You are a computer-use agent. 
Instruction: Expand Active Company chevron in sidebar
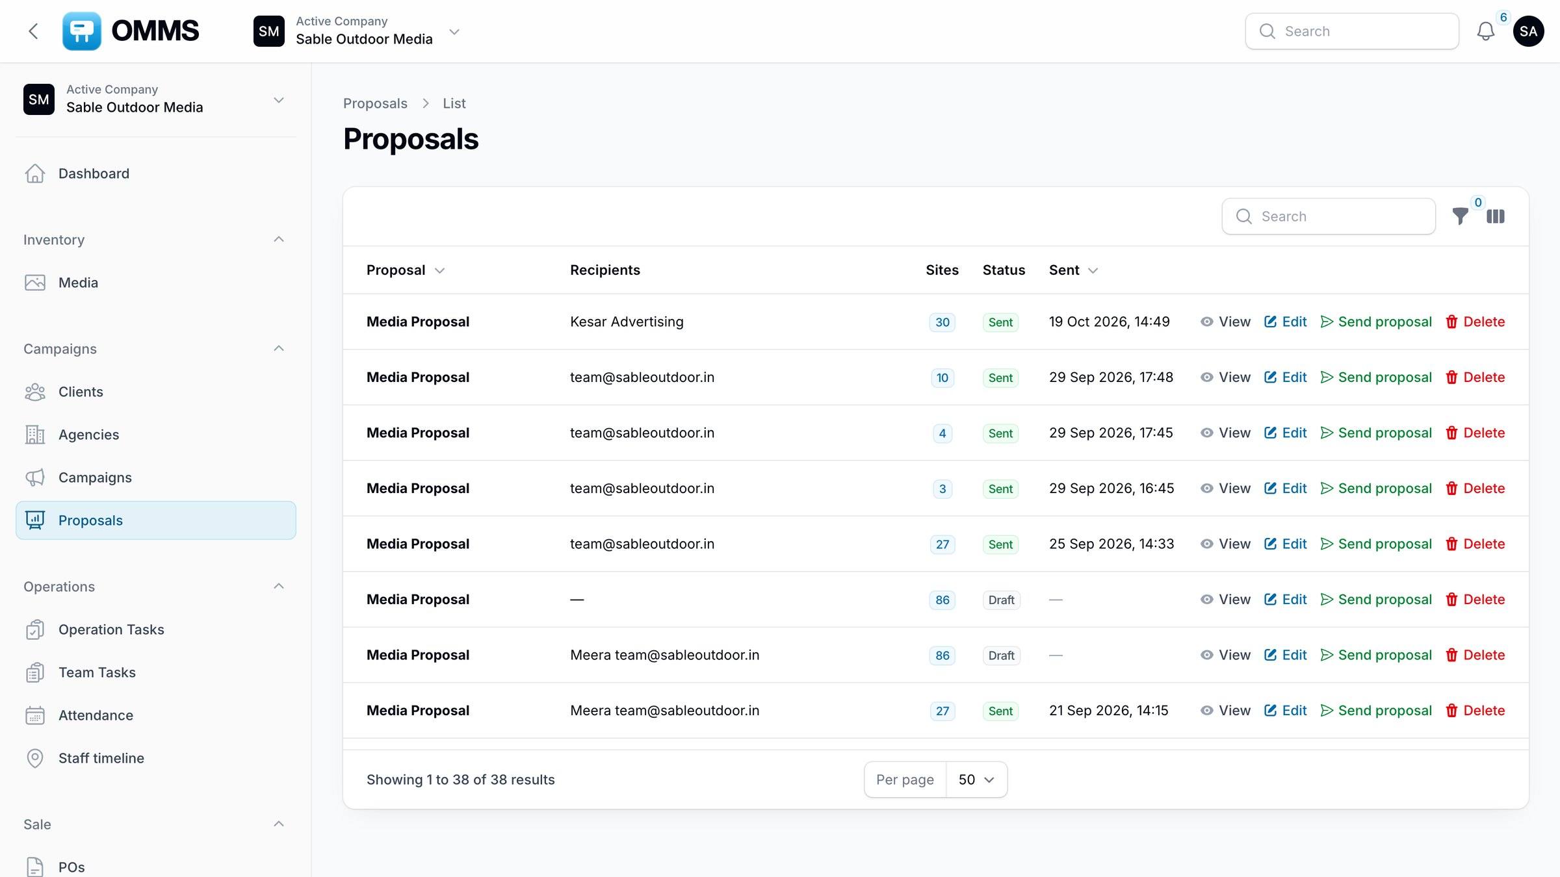[279, 100]
